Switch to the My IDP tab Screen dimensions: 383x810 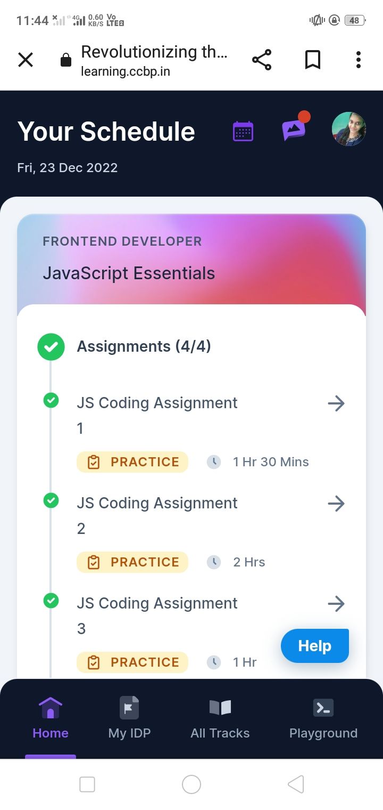pyautogui.click(x=129, y=718)
